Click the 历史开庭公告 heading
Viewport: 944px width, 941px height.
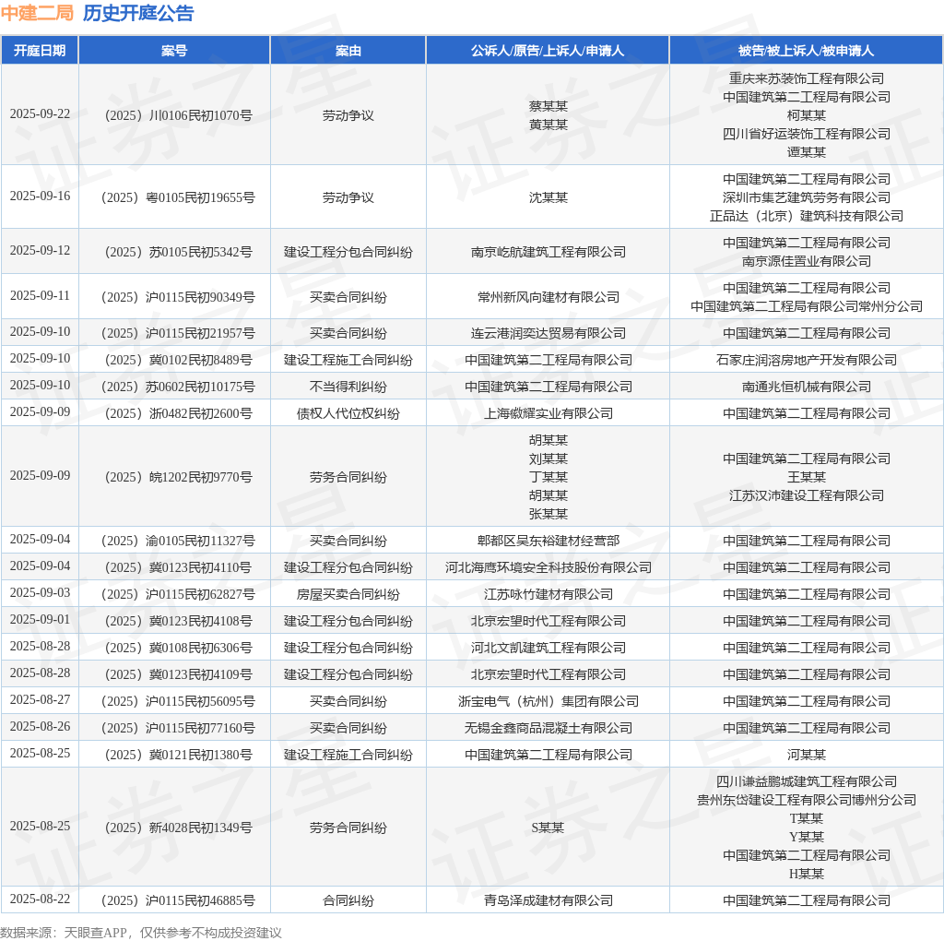point(138,13)
